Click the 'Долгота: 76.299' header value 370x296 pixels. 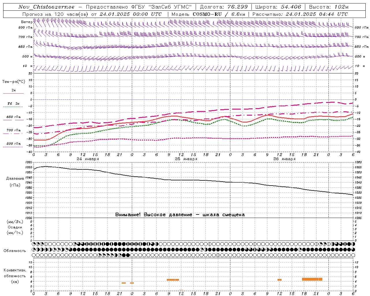coord(224,7)
